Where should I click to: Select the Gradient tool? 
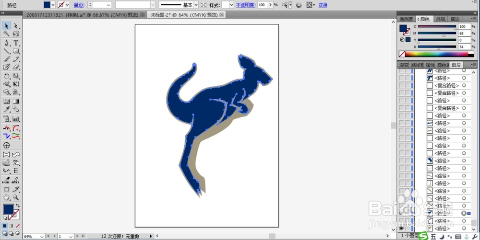pyautogui.click(x=16, y=102)
